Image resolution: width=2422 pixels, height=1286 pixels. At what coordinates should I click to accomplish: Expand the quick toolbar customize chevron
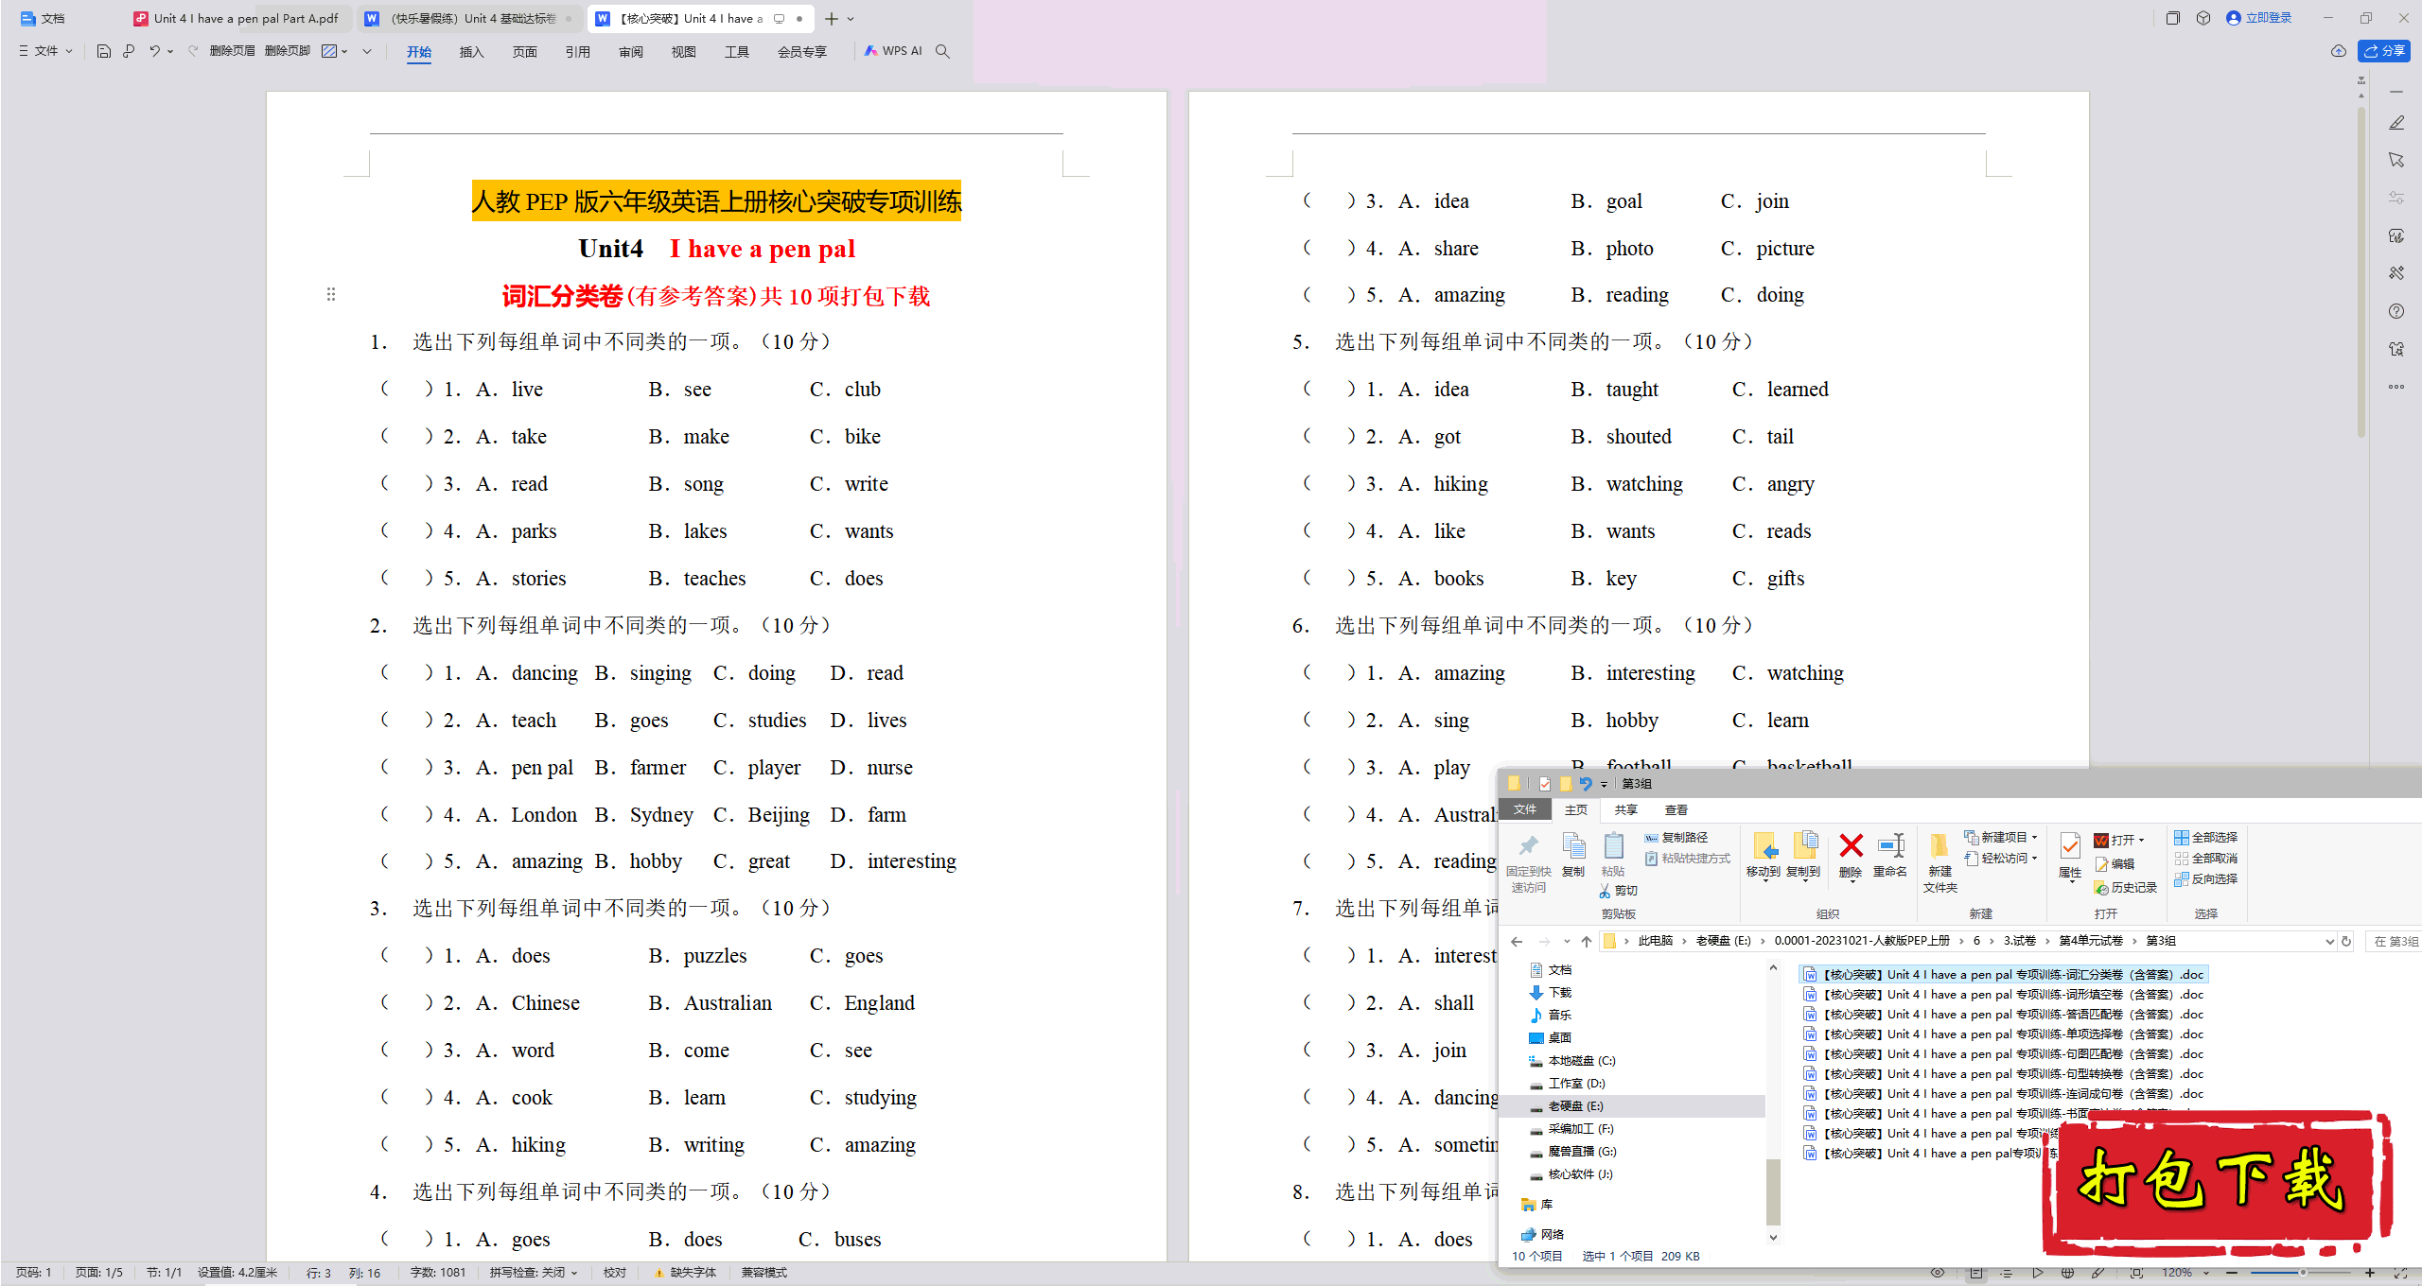click(367, 51)
